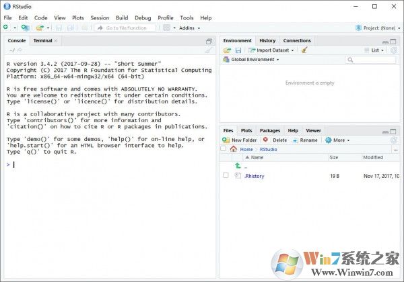Switch to the History tab

pyautogui.click(x=267, y=40)
